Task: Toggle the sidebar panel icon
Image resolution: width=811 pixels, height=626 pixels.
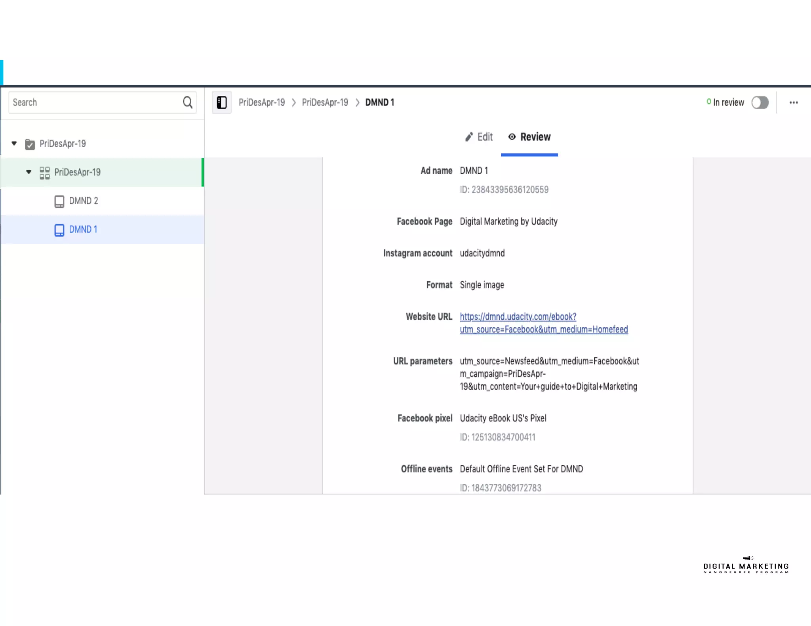Action: click(x=222, y=102)
